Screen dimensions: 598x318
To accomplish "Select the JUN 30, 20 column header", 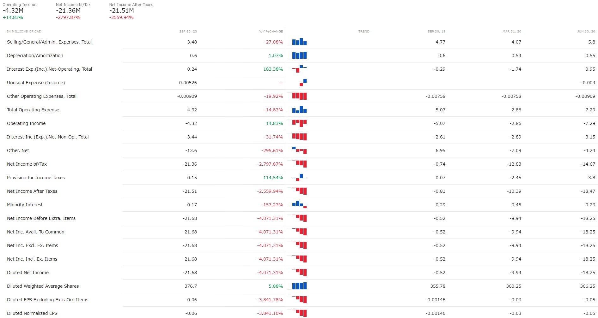I will point(586,31).
